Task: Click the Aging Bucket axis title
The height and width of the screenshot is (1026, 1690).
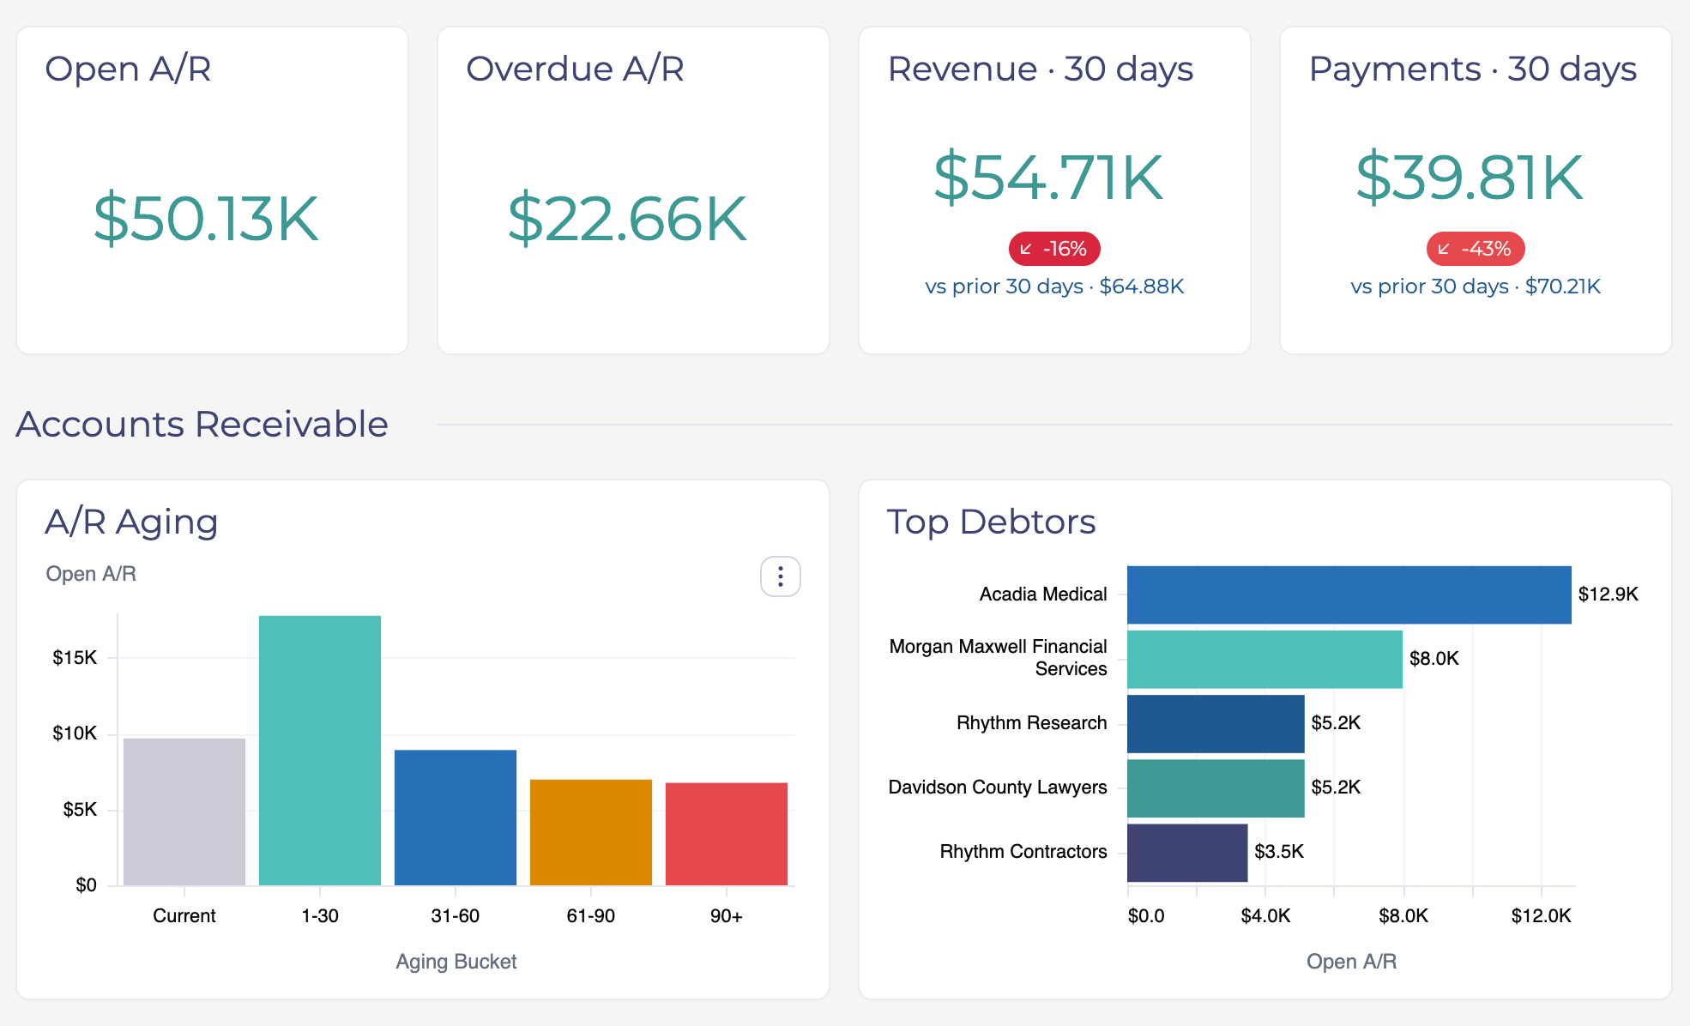Action: (456, 962)
